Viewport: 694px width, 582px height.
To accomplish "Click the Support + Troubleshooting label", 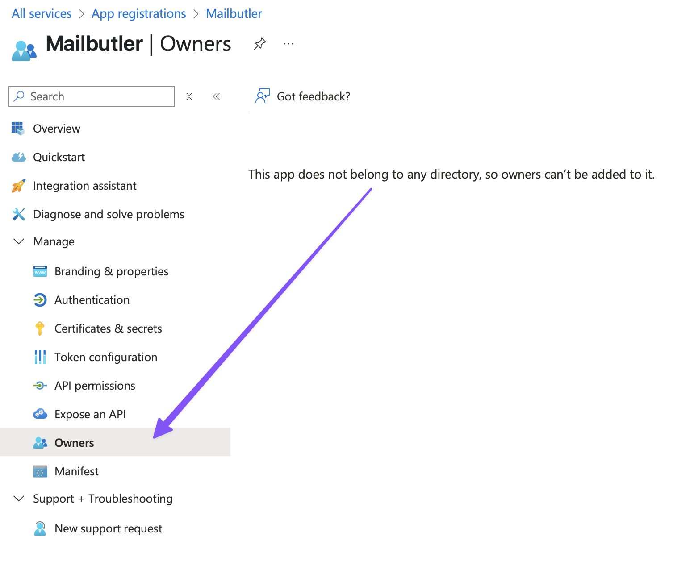I will click(x=103, y=499).
